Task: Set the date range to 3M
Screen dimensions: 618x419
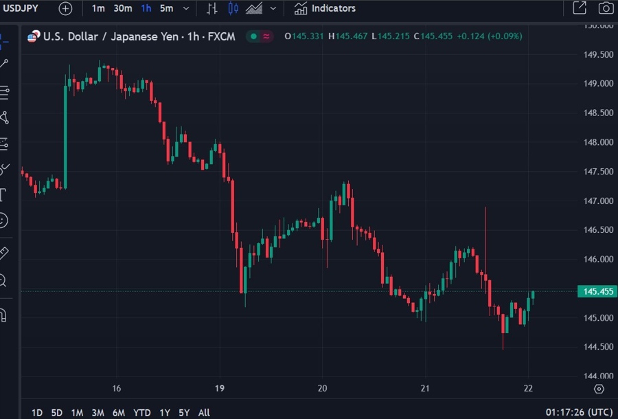Action: [98, 413]
